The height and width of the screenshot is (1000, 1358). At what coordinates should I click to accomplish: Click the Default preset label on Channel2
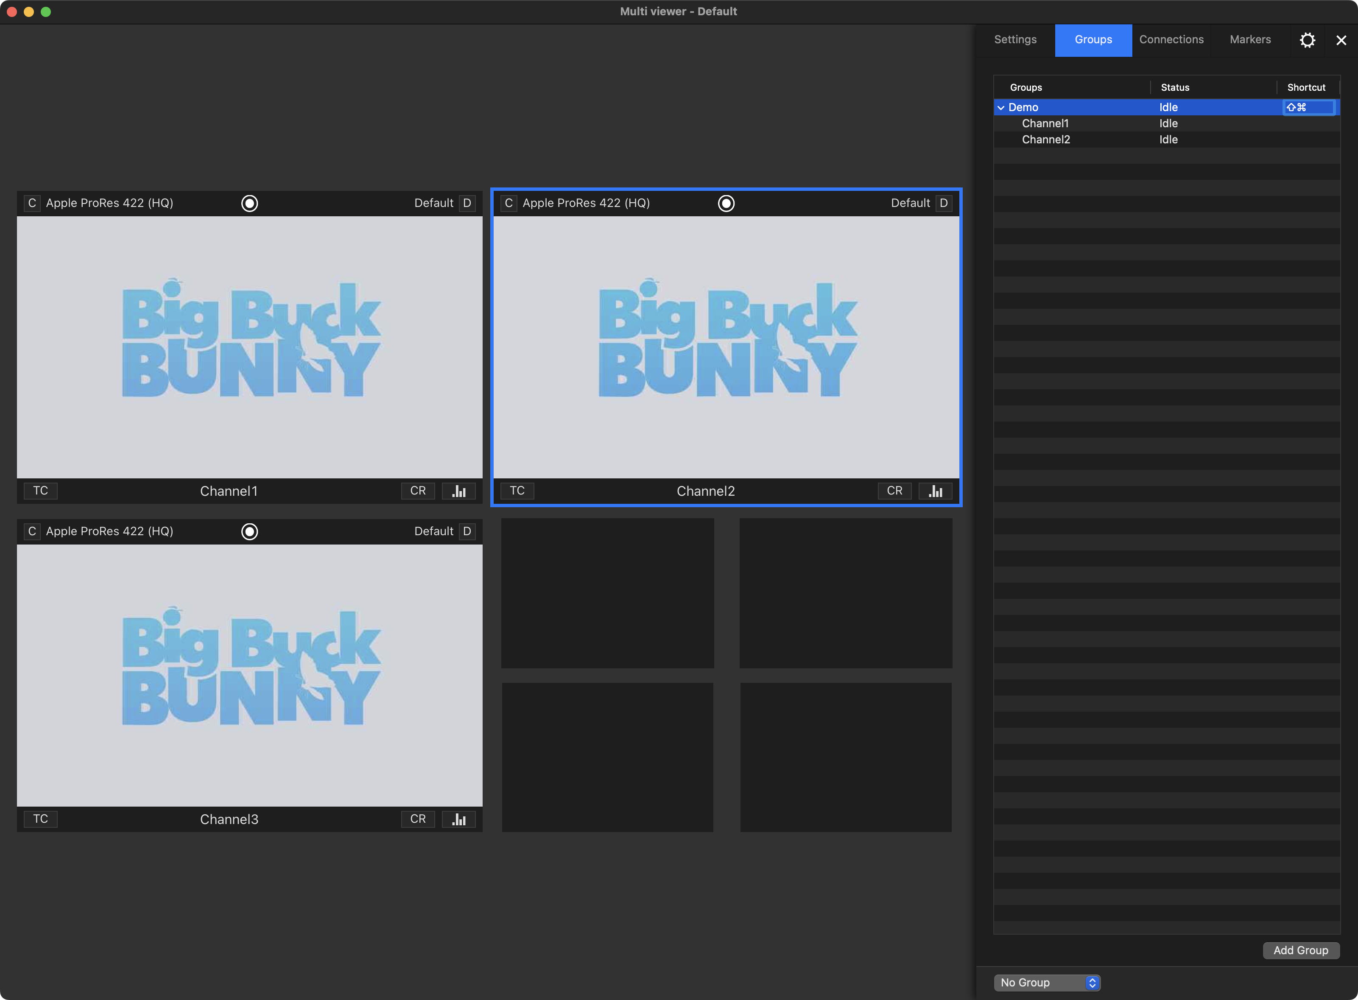pyautogui.click(x=910, y=204)
